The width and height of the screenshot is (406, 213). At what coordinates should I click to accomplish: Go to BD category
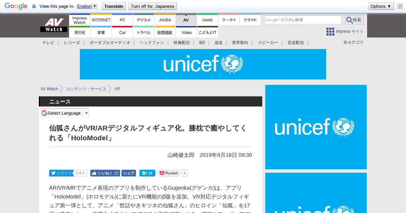pyautogui.click(x=202, y=43)
